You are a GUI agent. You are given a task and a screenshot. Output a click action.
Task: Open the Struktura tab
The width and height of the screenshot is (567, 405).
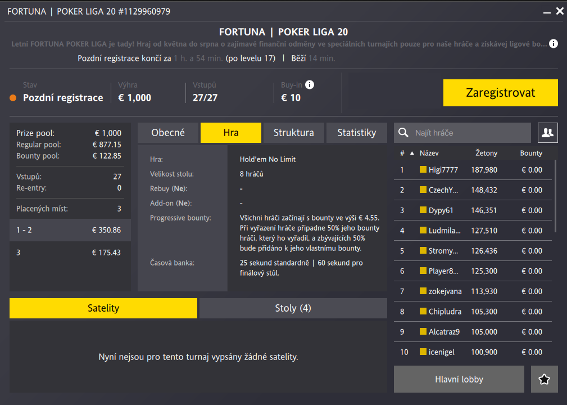pos(293,133)
